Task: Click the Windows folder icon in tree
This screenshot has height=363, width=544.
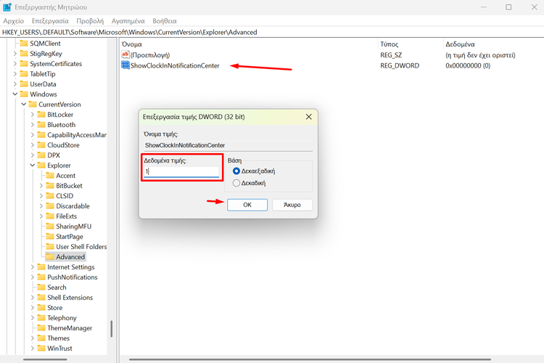Action: 24,94
